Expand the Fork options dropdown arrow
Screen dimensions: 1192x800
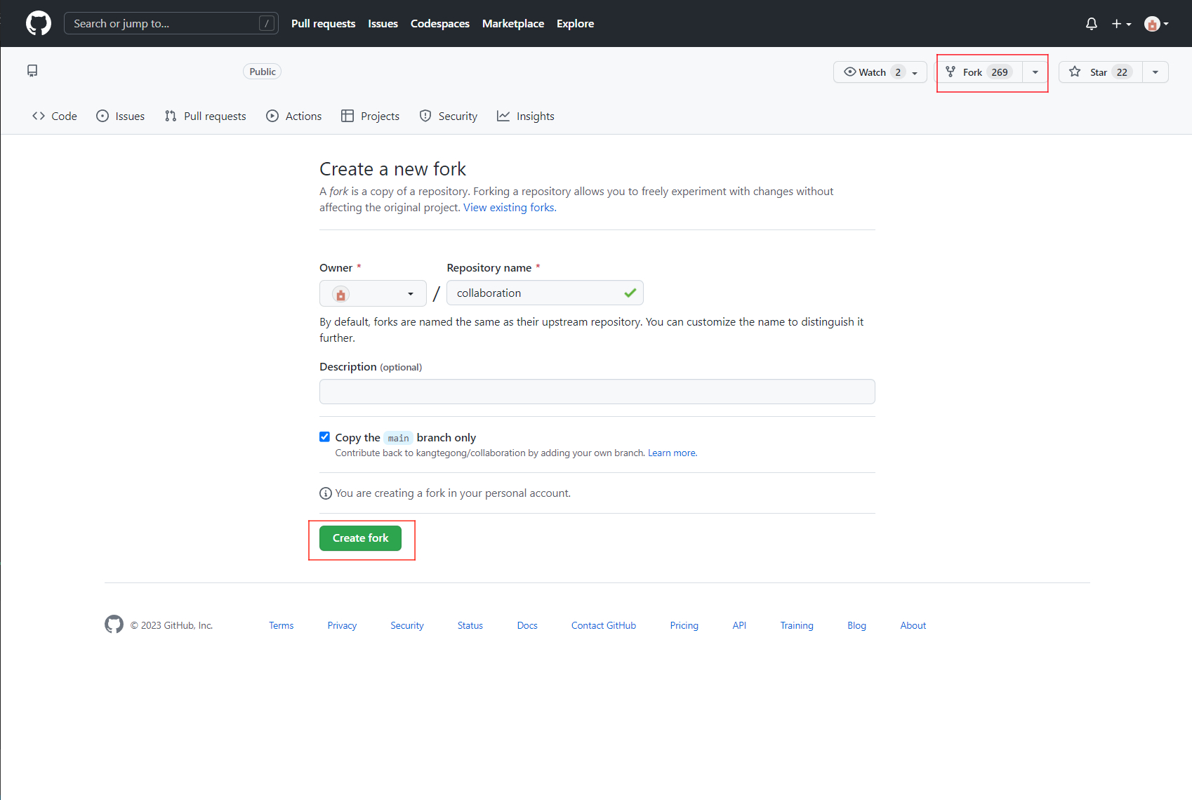point(1035,72)
